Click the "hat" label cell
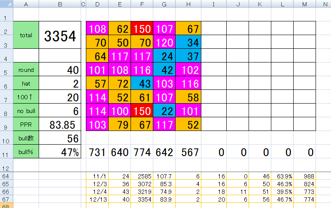331x208 pixels. [26, 83]
